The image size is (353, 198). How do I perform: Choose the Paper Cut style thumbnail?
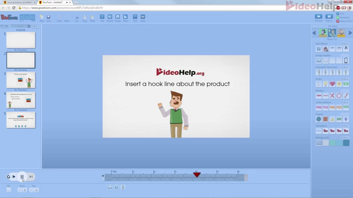(332, 33)
